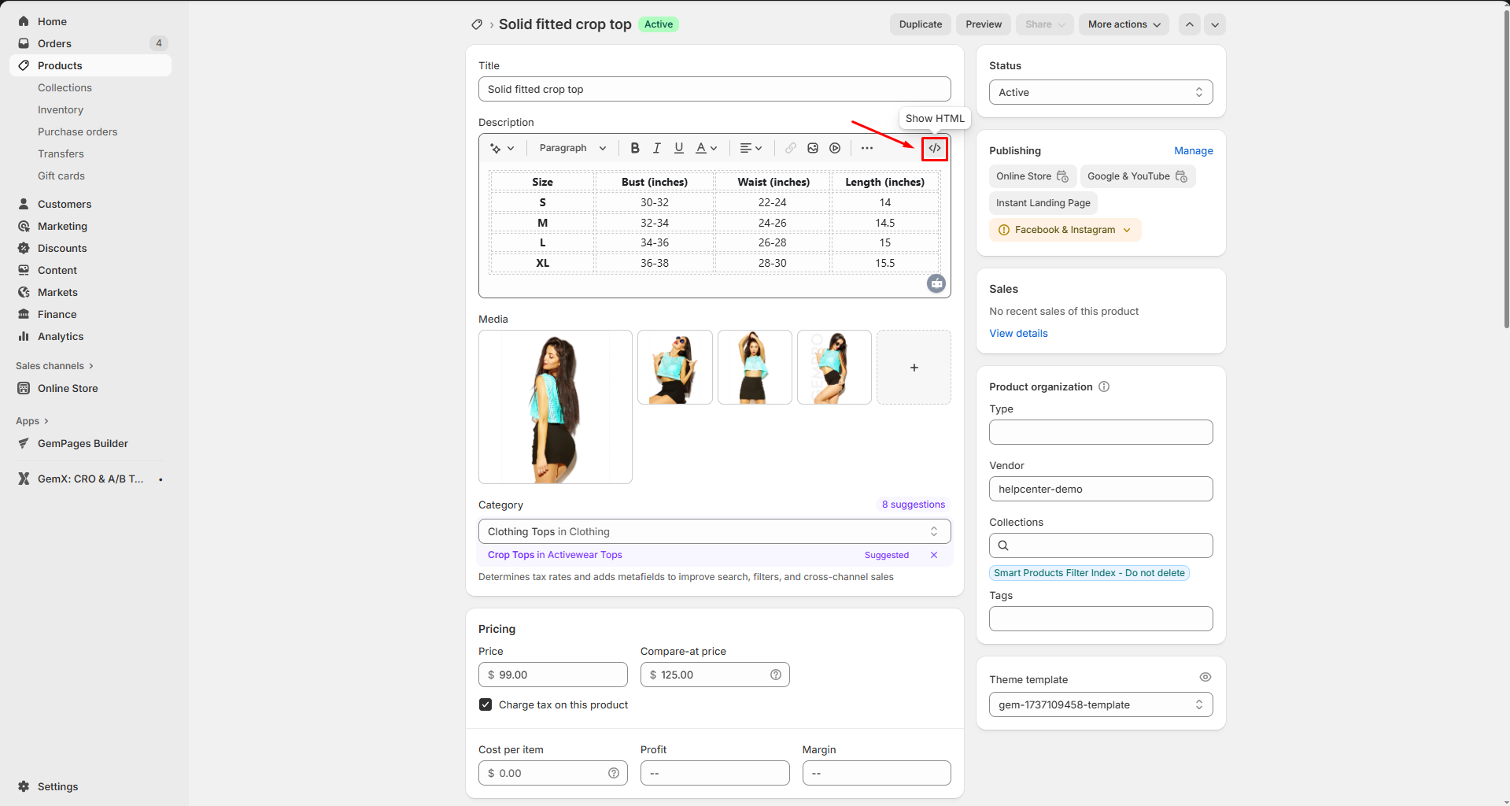The height and width of the screenshot is (806, 1510).
Task: Insert image using the toolbar icon
Action: click(x=813, y=148)
